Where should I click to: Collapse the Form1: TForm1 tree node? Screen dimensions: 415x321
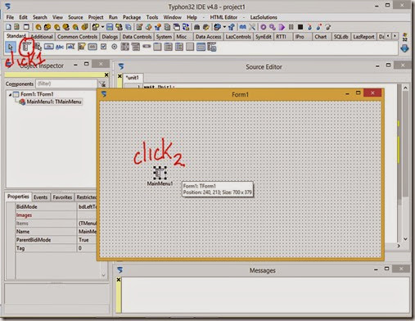point(10,94)
